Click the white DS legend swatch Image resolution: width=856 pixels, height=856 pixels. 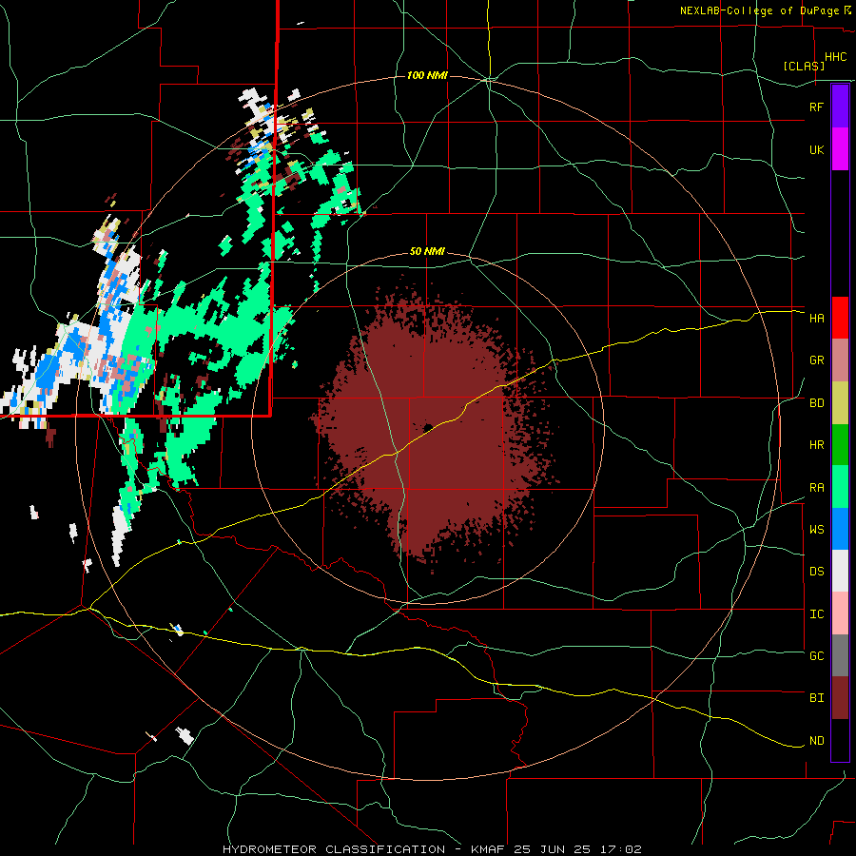pyautogui.click(x=840, y=571)
